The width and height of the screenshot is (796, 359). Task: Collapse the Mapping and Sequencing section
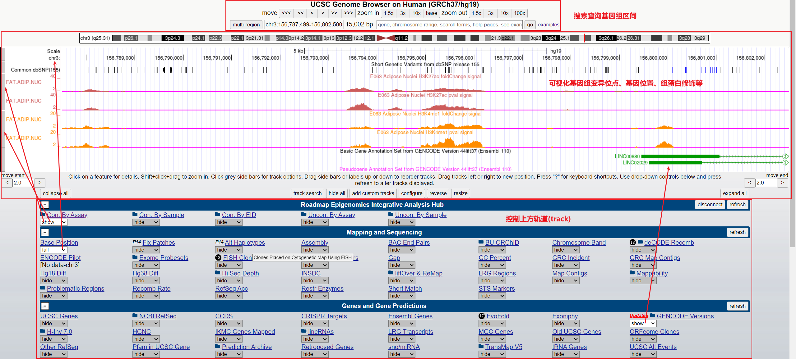(x=45, y=233)
